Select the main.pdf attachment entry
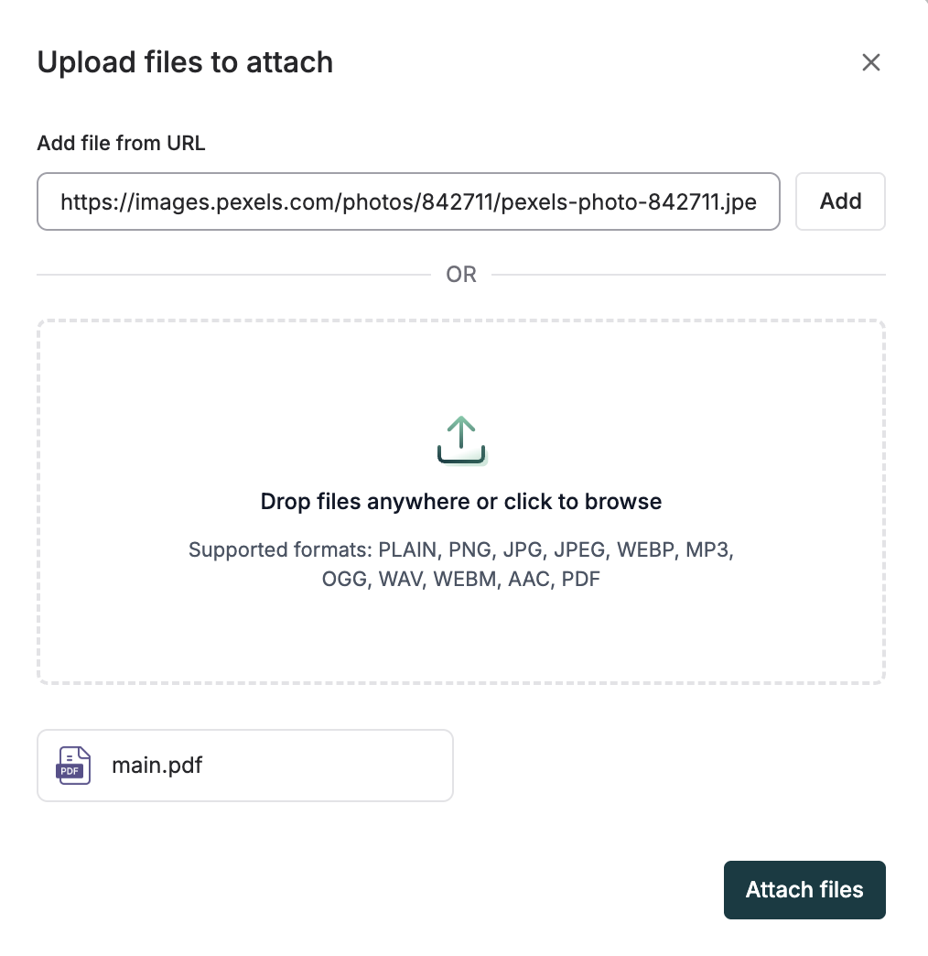This screenshot has width=928, height=956. pos(244,766)
